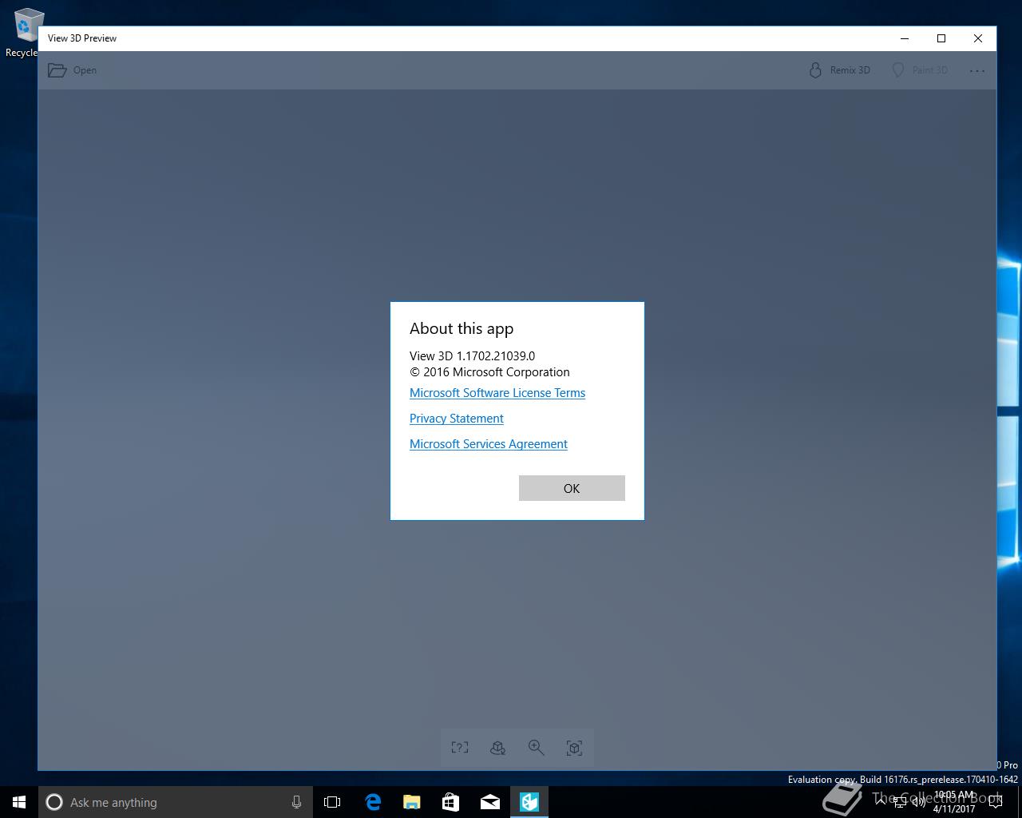Viewport: 1022px width, 818px height.
Task: Click the 2016 Microsoft Corporation copyright text
Action: coord(489,372)
